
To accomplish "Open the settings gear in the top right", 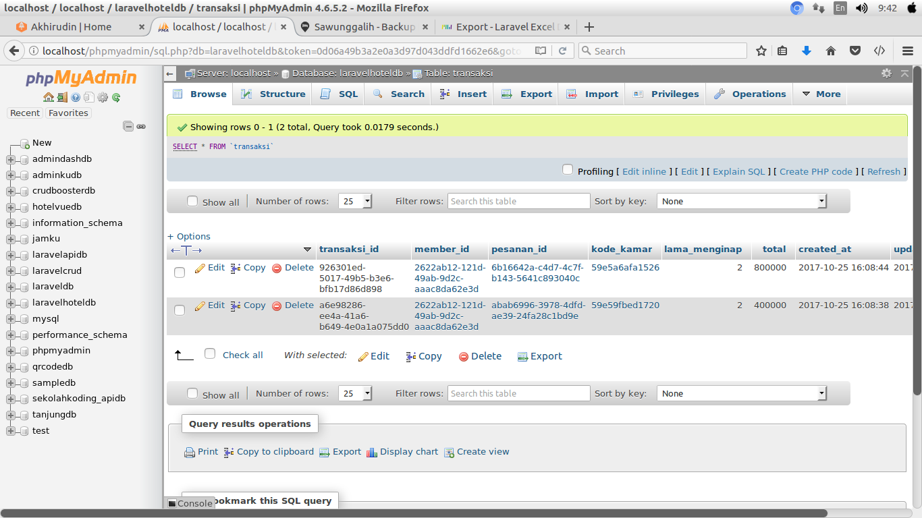I will tap(886, 74).
